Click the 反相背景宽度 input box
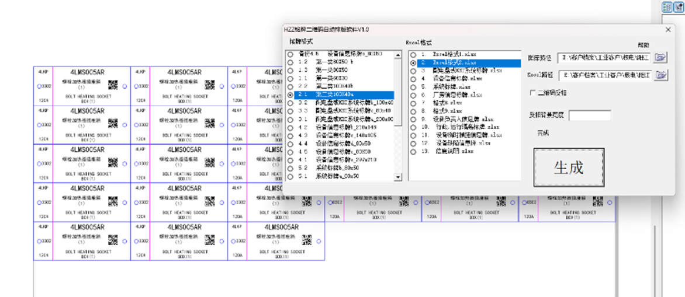 tap(589, 116)
